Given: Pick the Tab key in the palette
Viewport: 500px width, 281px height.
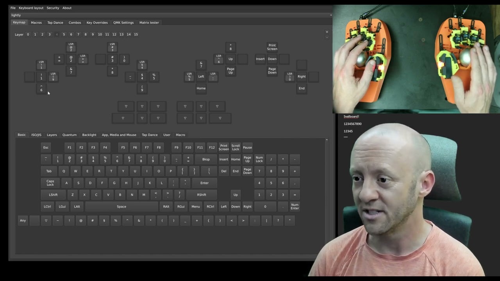Looking at the screenshot, I should tap(49, 171).
